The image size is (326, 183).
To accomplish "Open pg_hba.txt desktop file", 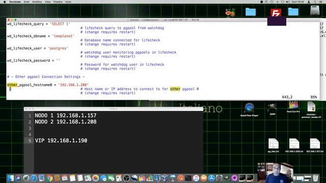I will [274, 145].
